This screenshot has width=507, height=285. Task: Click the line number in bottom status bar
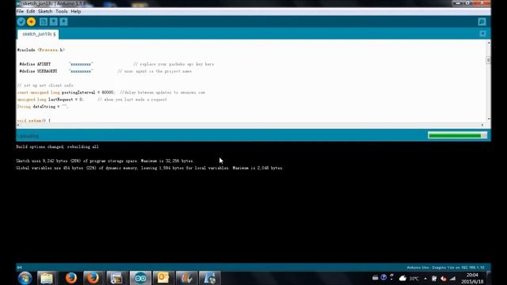tap(19, 268)
